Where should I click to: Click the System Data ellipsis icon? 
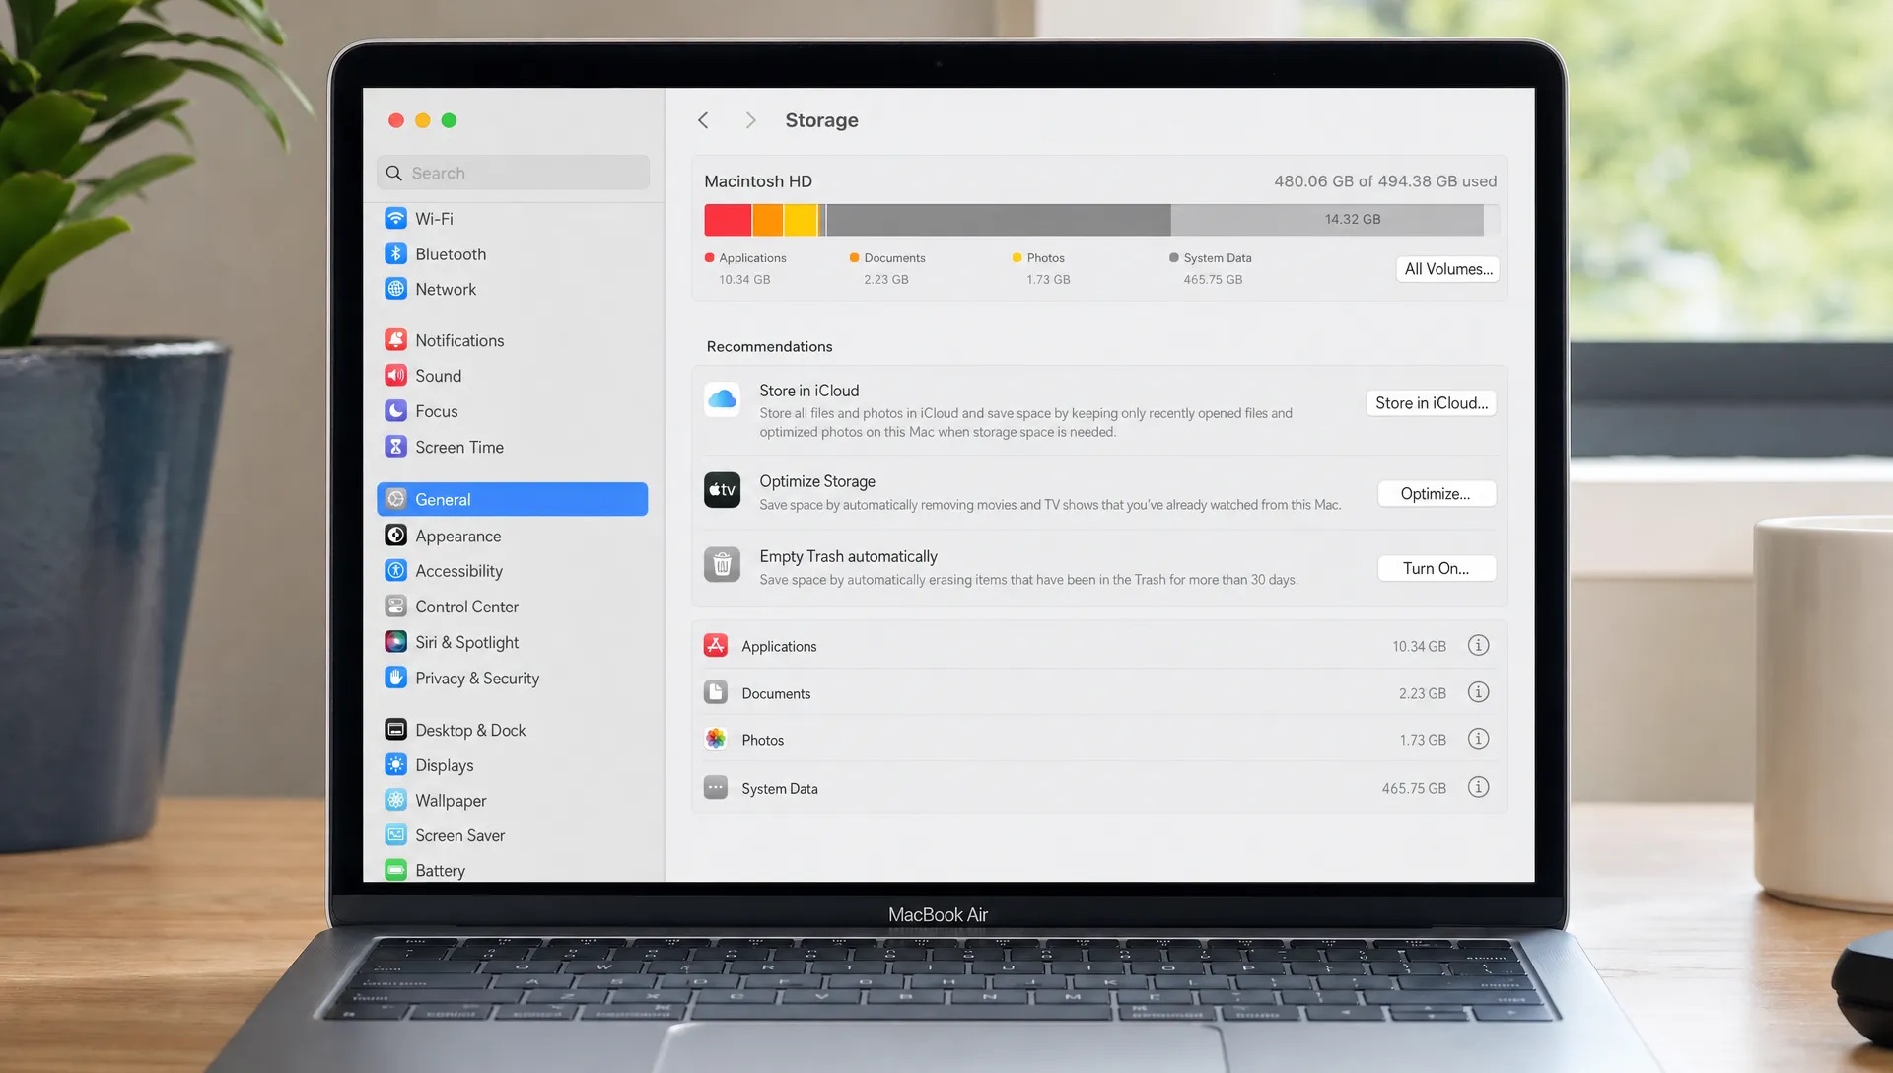[x=716, y=787]
